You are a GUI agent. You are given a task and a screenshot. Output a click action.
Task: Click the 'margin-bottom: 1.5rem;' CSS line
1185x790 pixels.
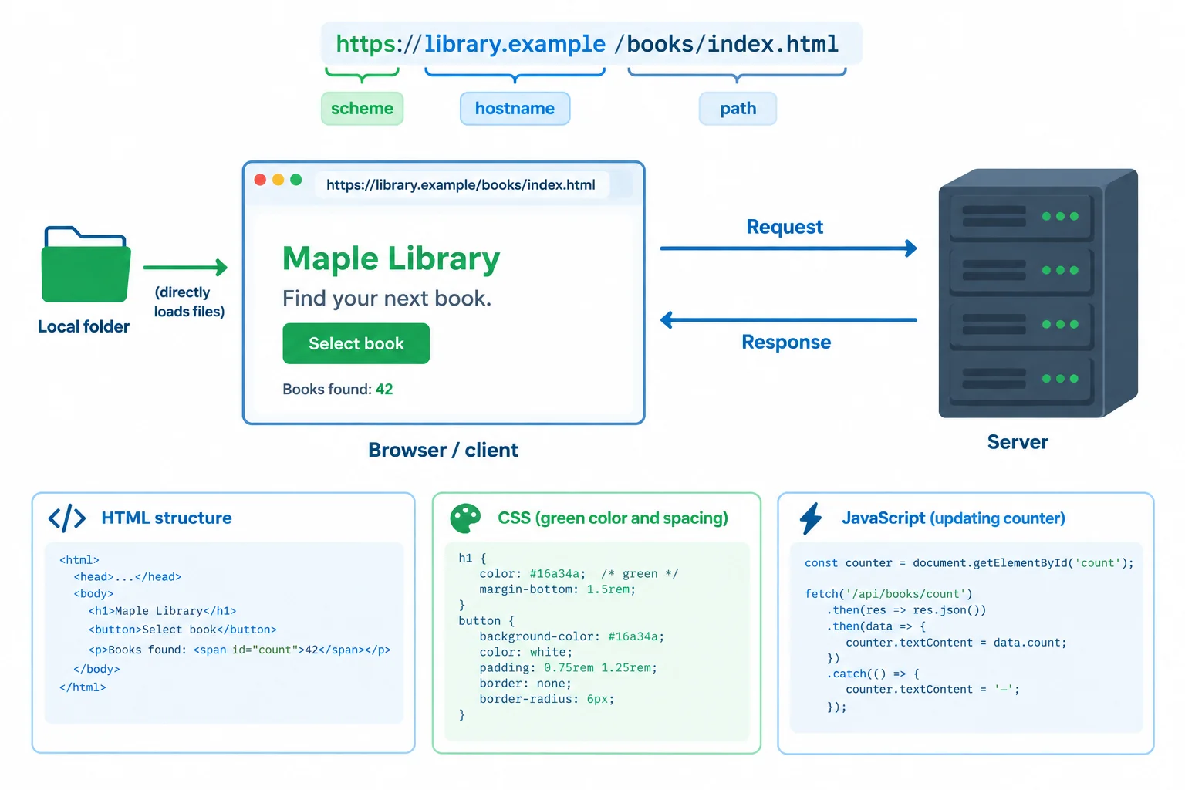pyautogui.click(x=558, y=589)
